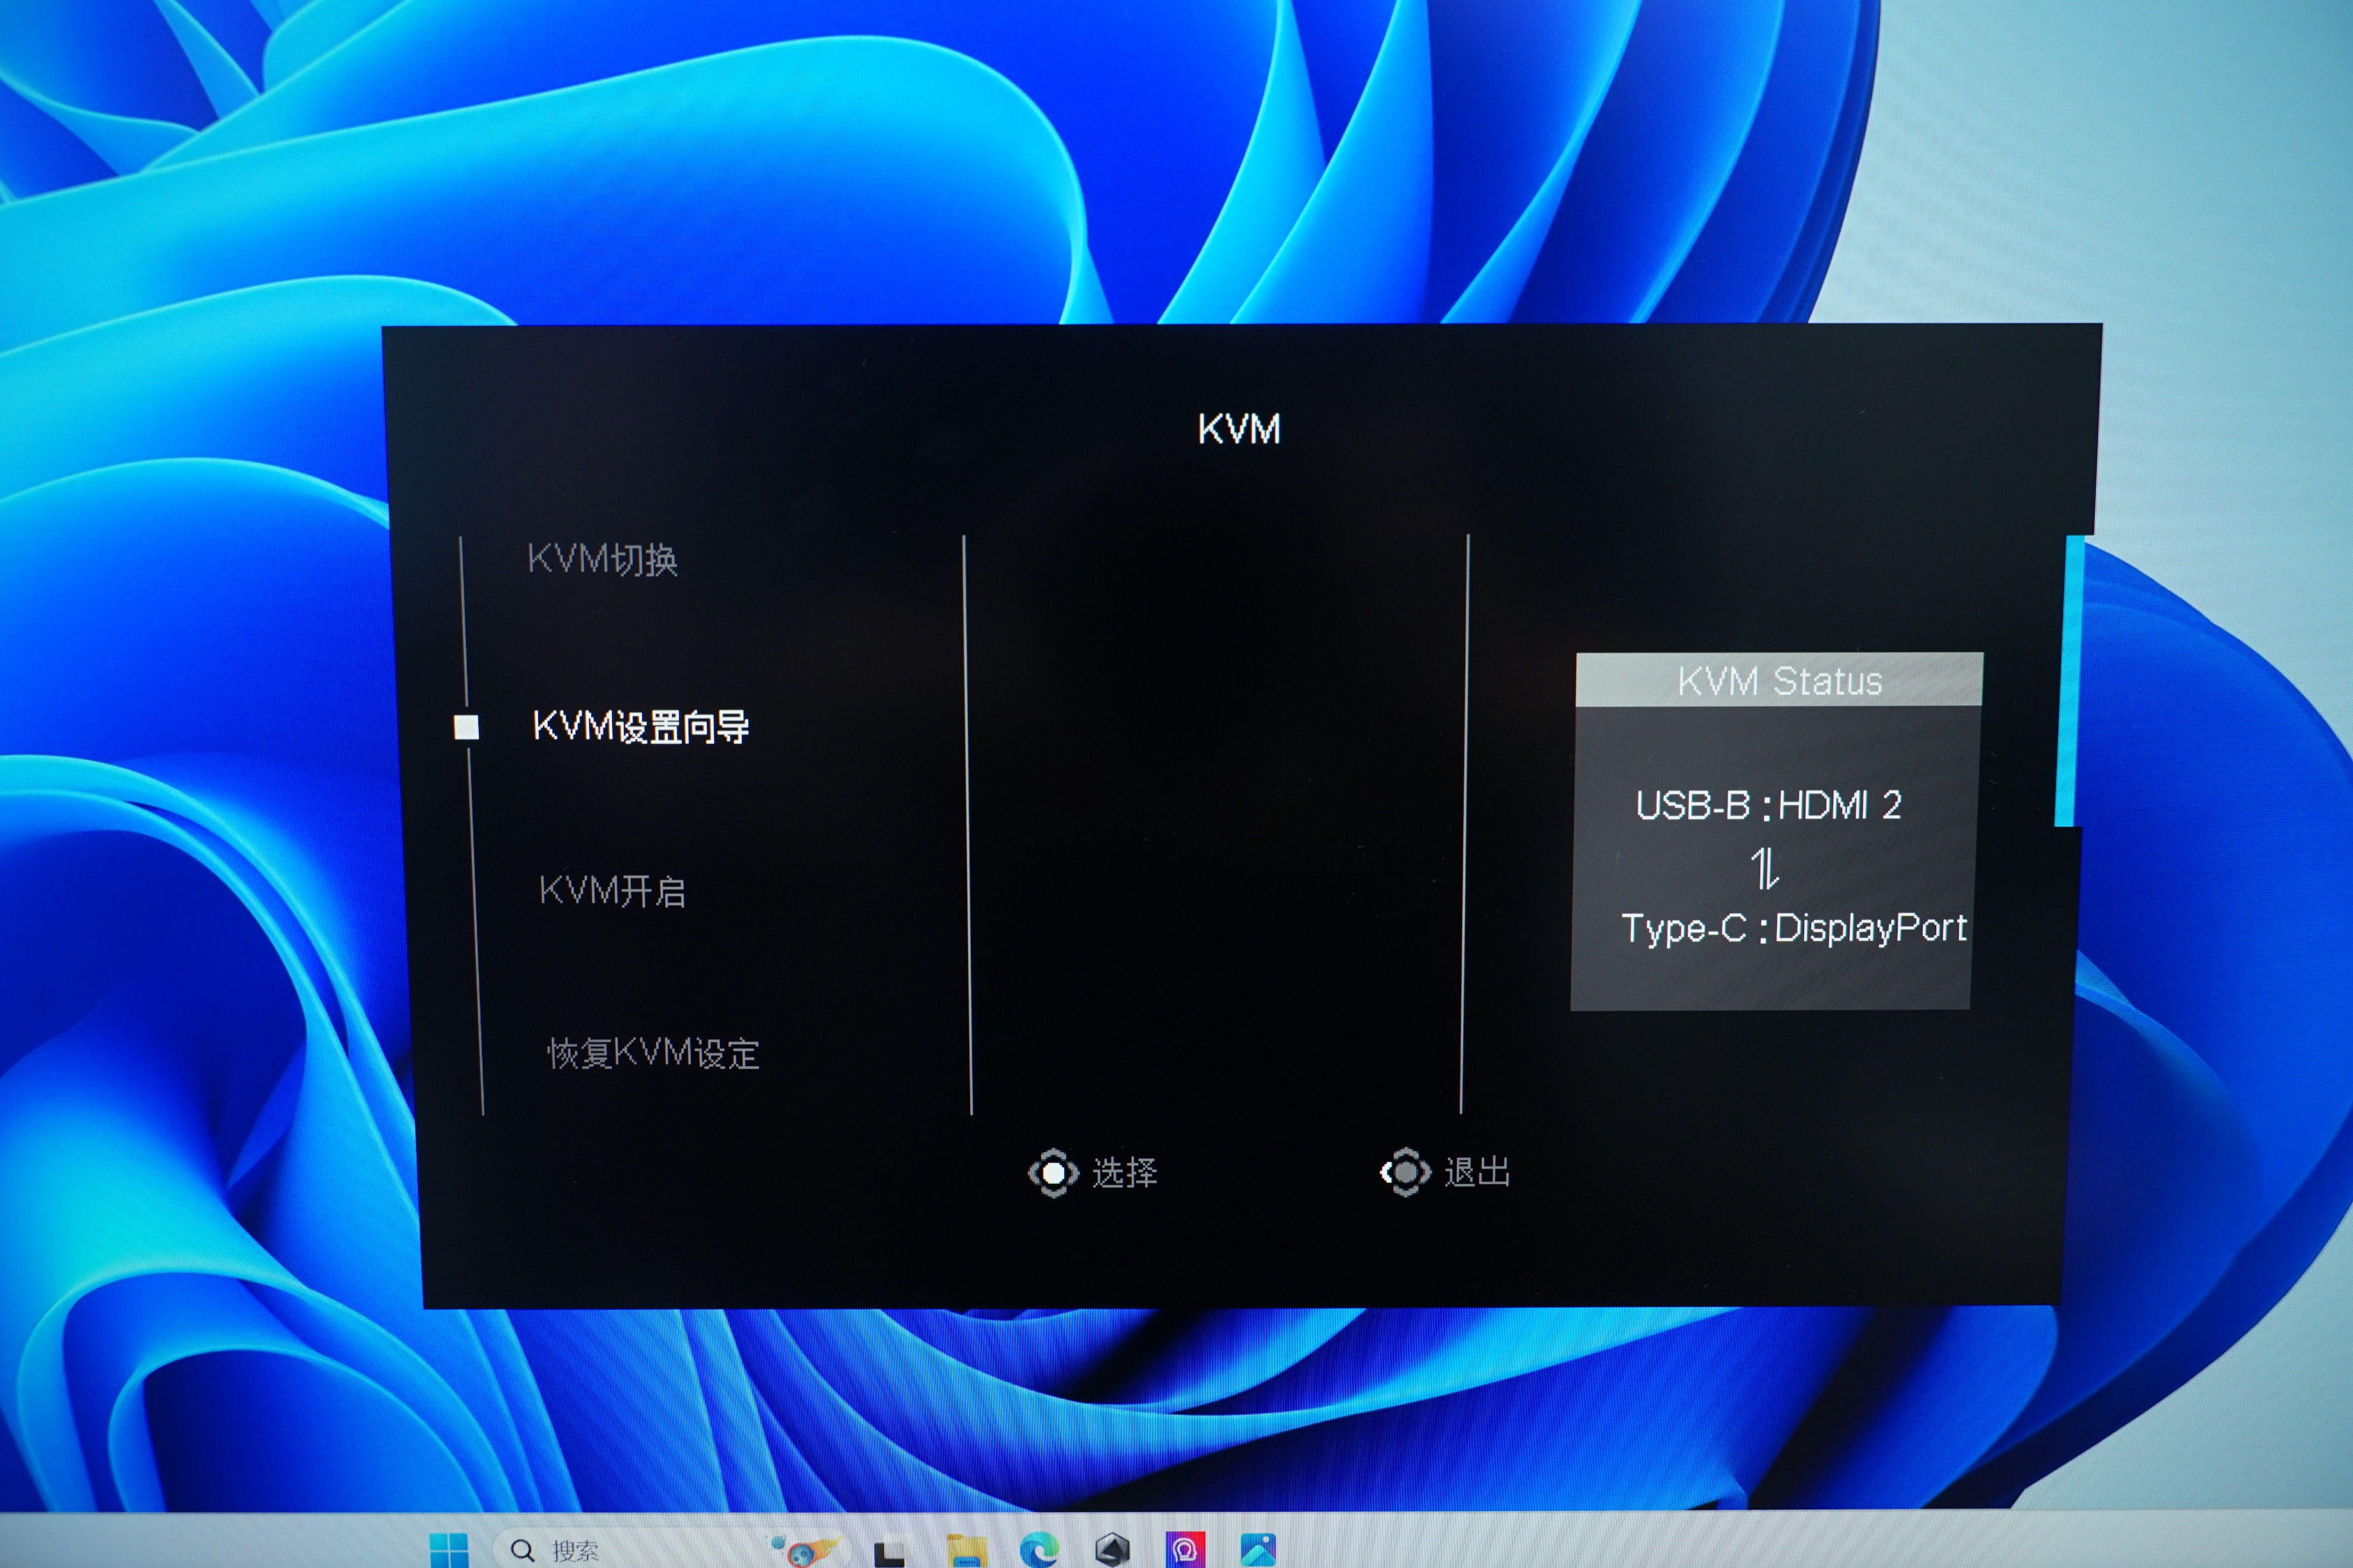
Task: Click the Windows Start button
Action: coord(448,1550)
